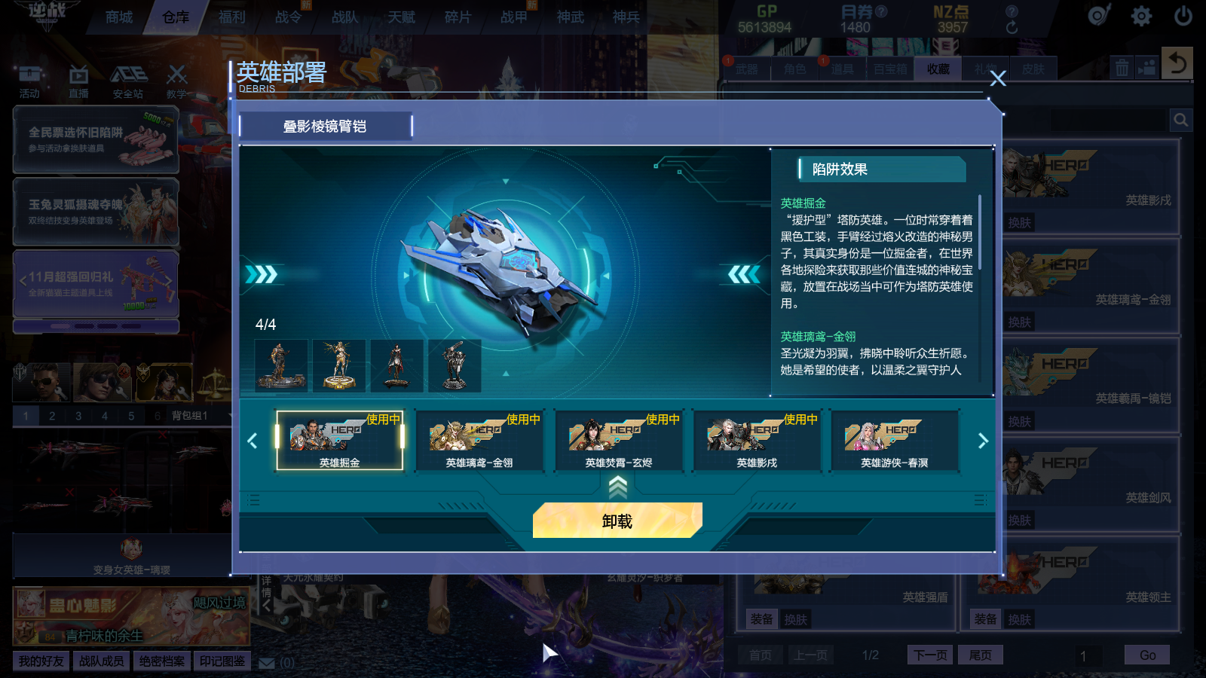Click the 我的好友 friends button
The height and width of the screenshot is (678, 1206).
pos(41,661)
